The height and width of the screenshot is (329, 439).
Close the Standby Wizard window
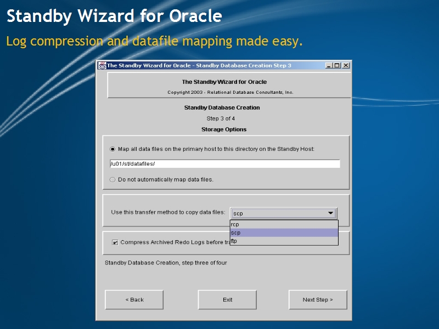[x=346, y=65]
